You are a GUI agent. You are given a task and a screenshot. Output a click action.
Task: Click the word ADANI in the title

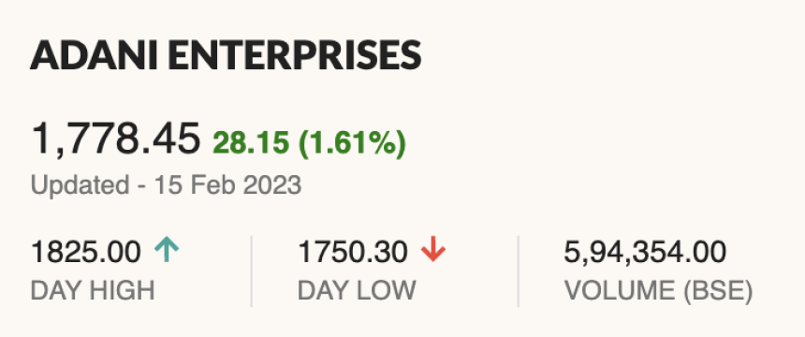pyautogui.click(x=95, y=55)
